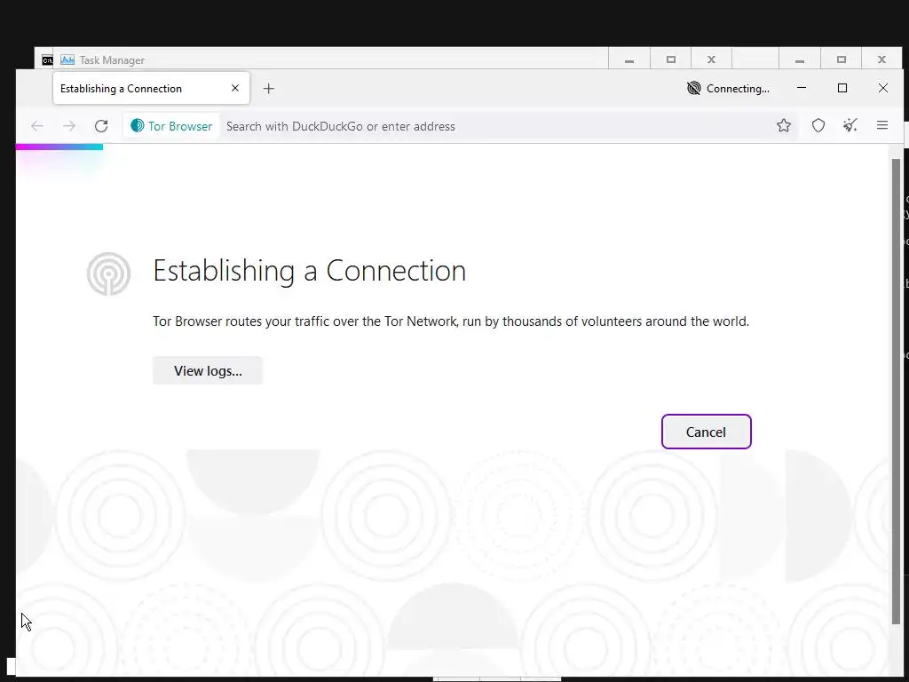Close the Establishing a Connection tab
This screenshot has height=682, width=909.
tap(234, 88)
